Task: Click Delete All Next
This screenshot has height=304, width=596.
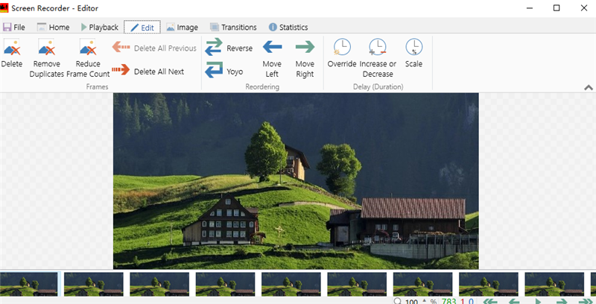Action: [x=148, y=71]
